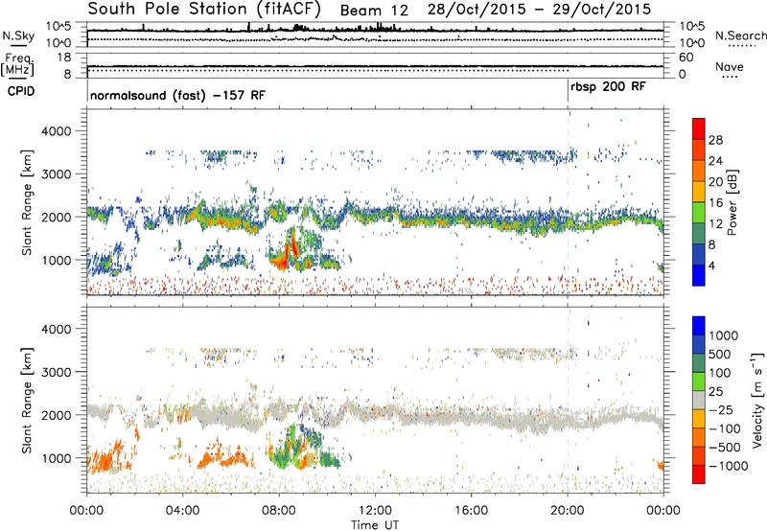Click the '16' tick on the Power scale
Viewport: 767px width, 531px height.
point(715,203)
